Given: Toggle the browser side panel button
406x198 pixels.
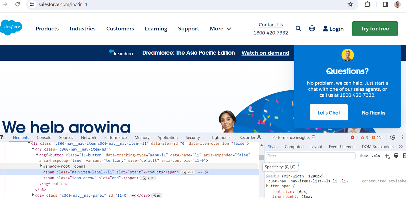Looking at the screenshot, I should (385, 4).
